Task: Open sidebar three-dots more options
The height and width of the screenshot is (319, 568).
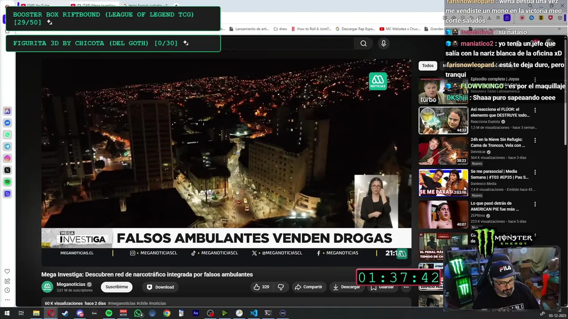Action: tap(7, 300)
